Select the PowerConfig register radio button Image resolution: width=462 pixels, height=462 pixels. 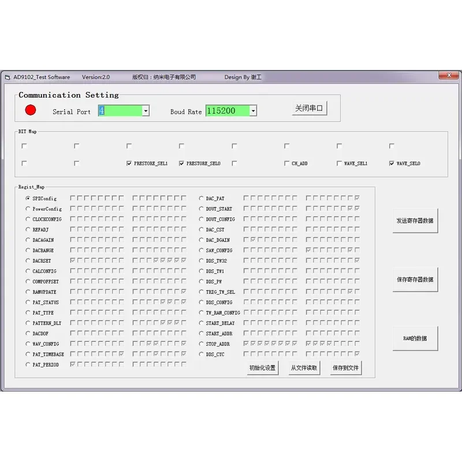click(28, 208)
